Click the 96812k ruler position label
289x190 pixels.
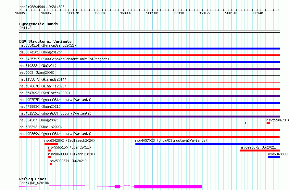tap(205, 13)
